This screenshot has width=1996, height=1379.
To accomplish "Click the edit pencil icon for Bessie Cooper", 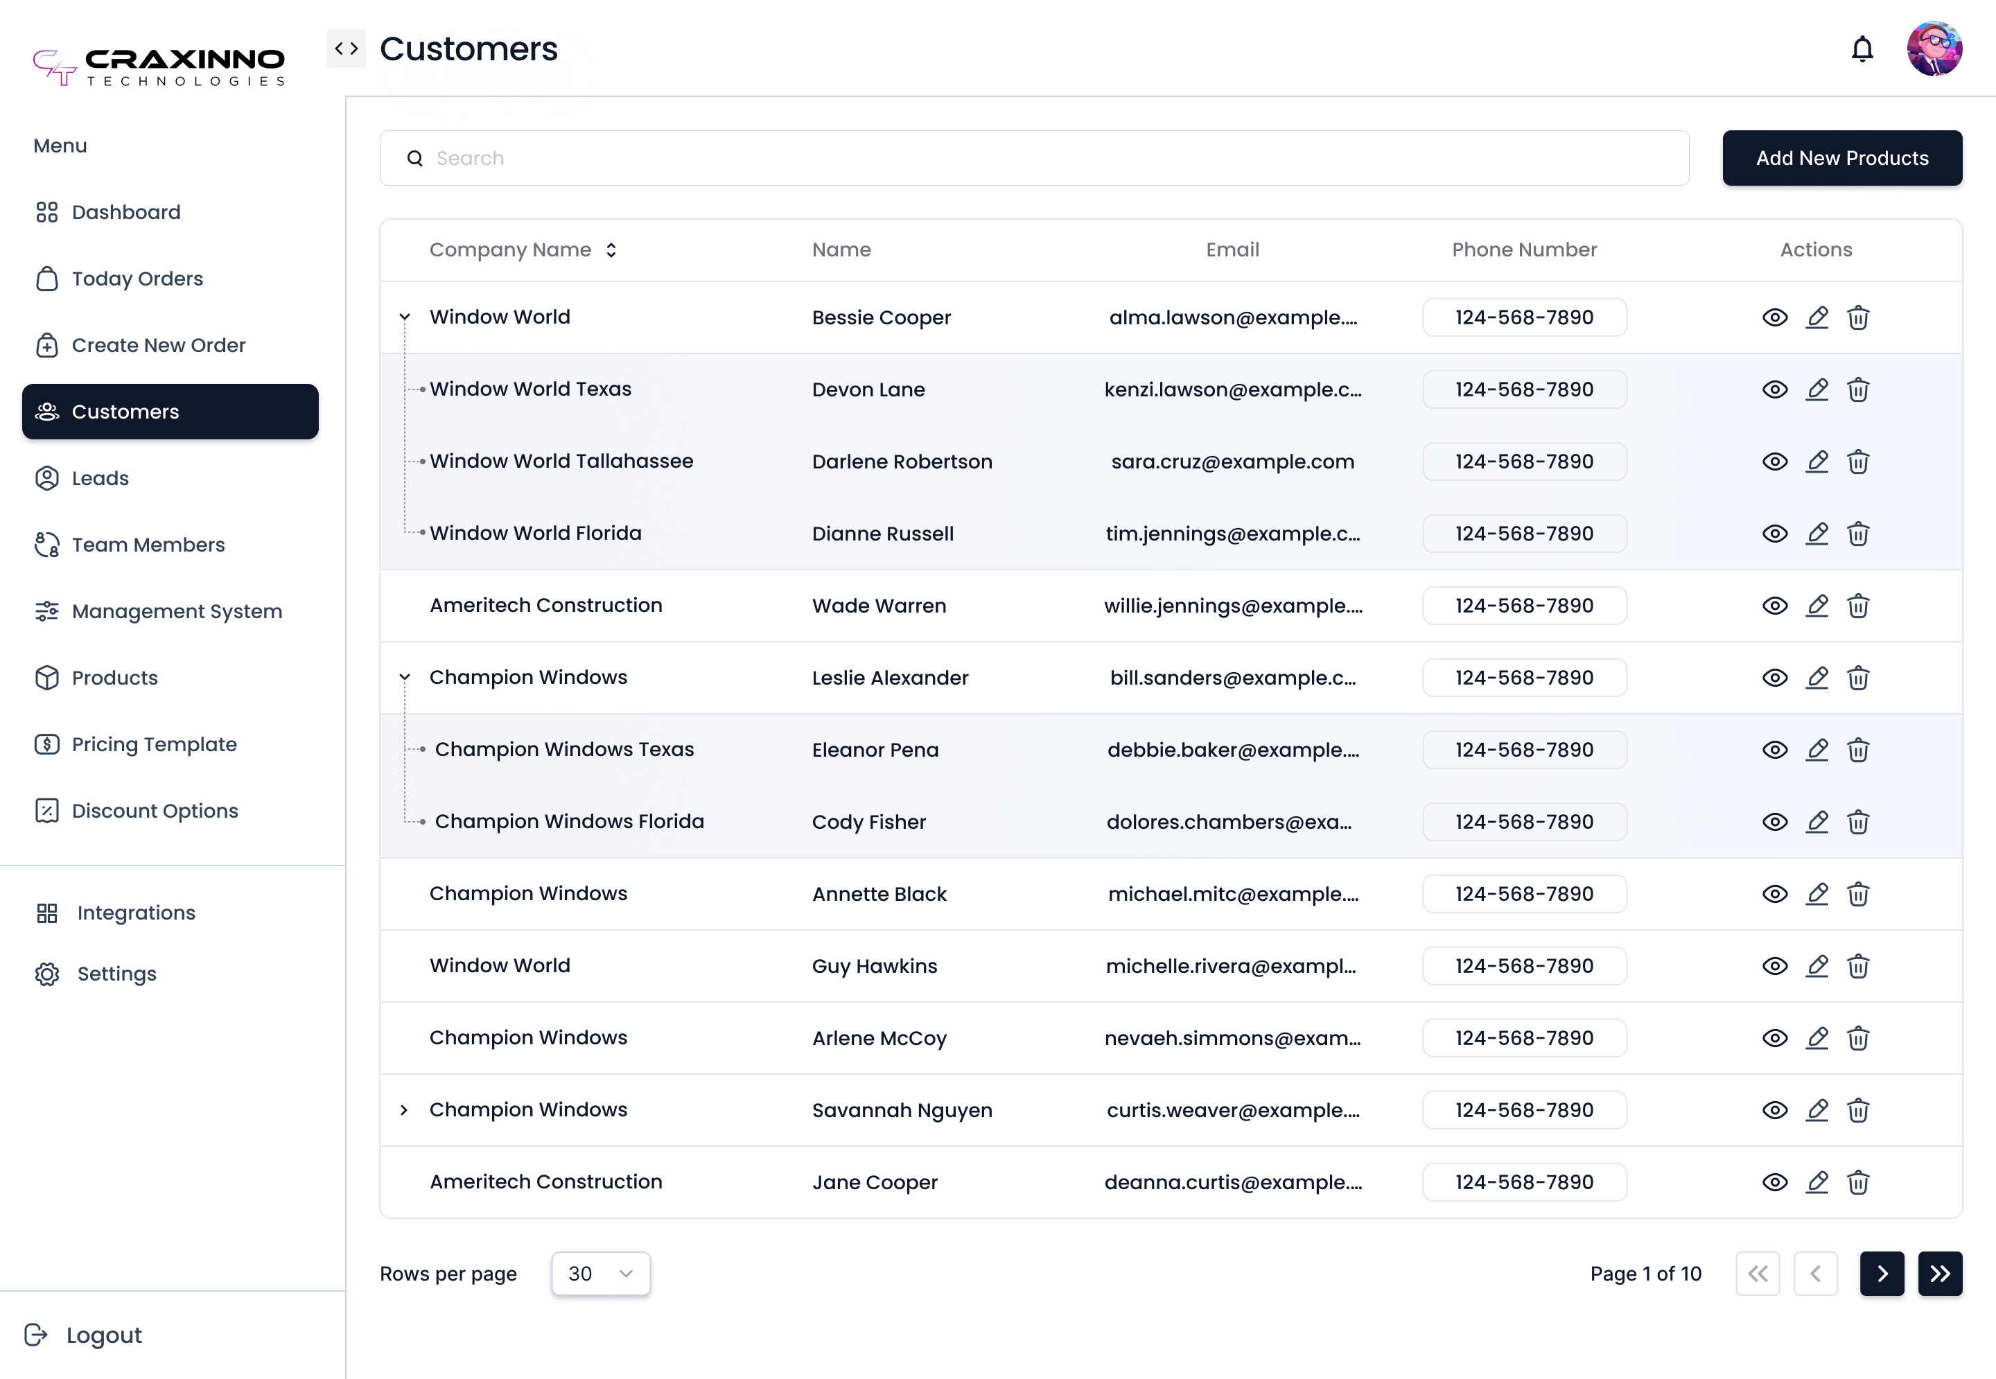I will [x=1817, y=317].
